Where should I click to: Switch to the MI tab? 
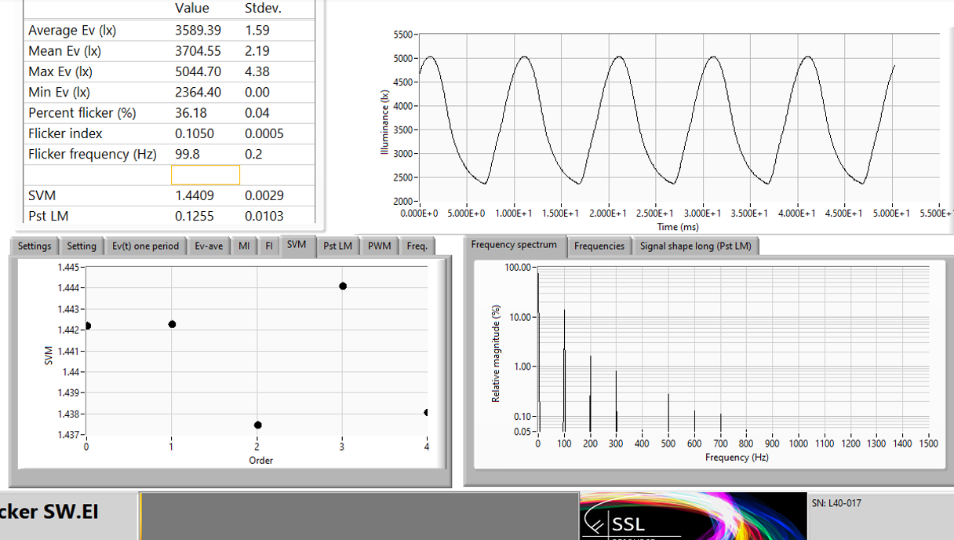(x=244, y=246)
